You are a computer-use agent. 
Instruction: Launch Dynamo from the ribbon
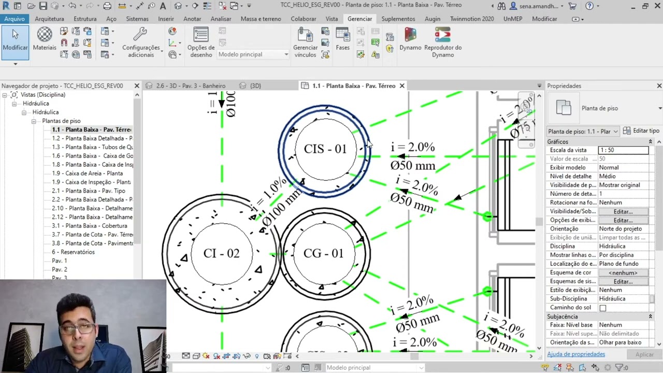410,40
